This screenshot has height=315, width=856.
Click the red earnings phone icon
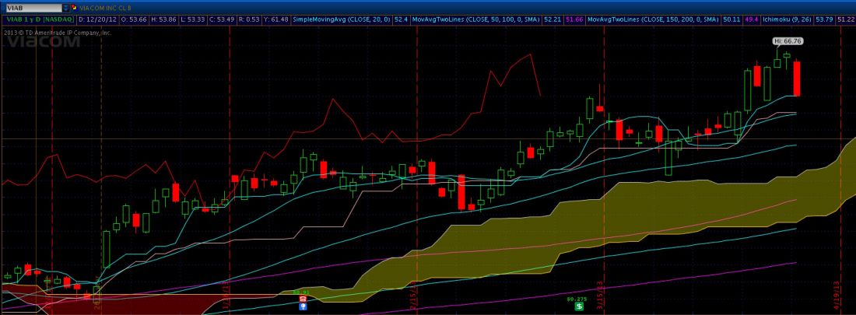point(303,299)
